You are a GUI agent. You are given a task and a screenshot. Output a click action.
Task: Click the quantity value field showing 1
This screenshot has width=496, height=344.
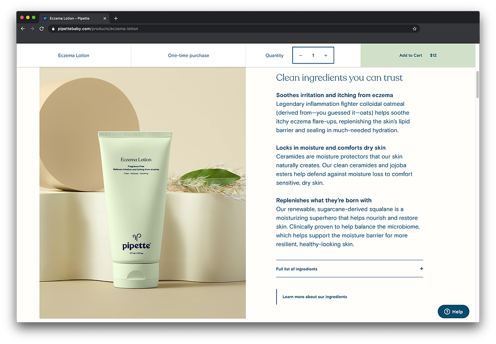(313, 55)
